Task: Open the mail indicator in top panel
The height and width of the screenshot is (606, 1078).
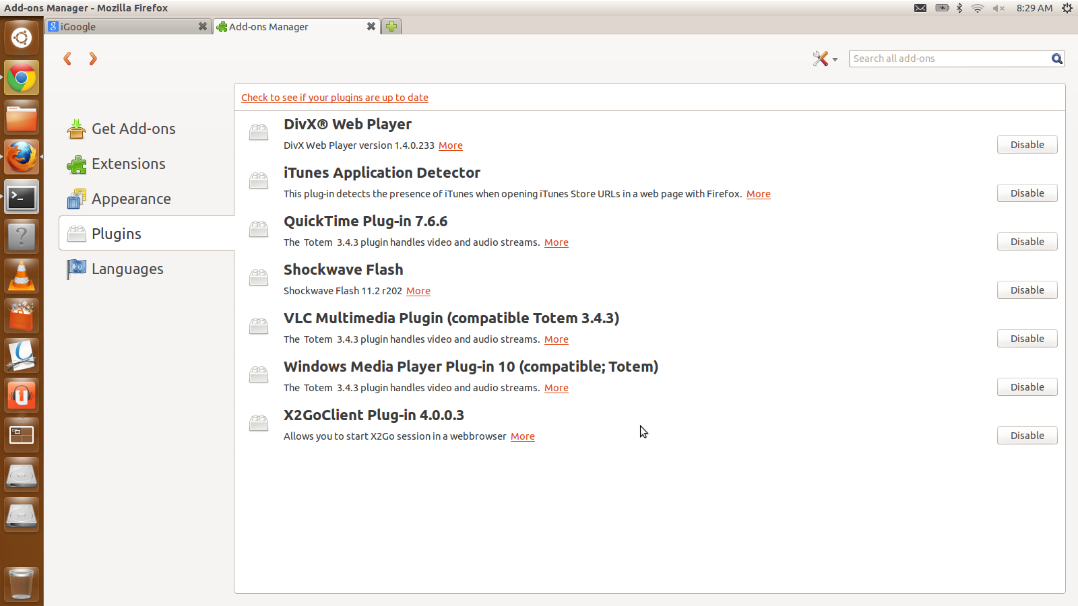Action: pos(920,8)
